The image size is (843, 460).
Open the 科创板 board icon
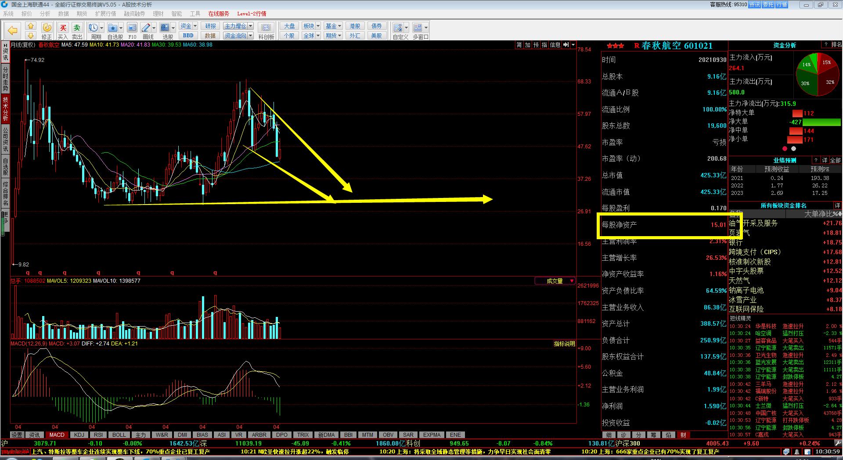coord(266,28)
